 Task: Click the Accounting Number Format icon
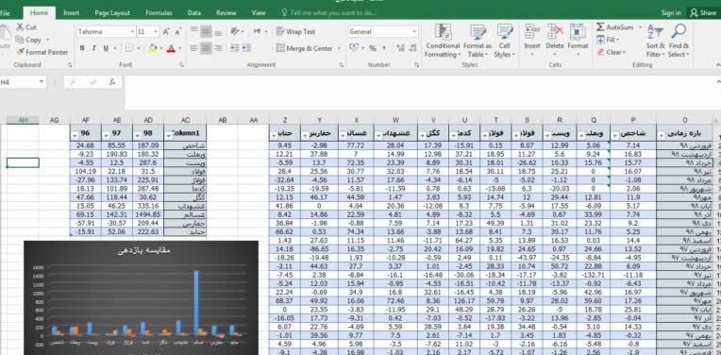coord(353,48)
